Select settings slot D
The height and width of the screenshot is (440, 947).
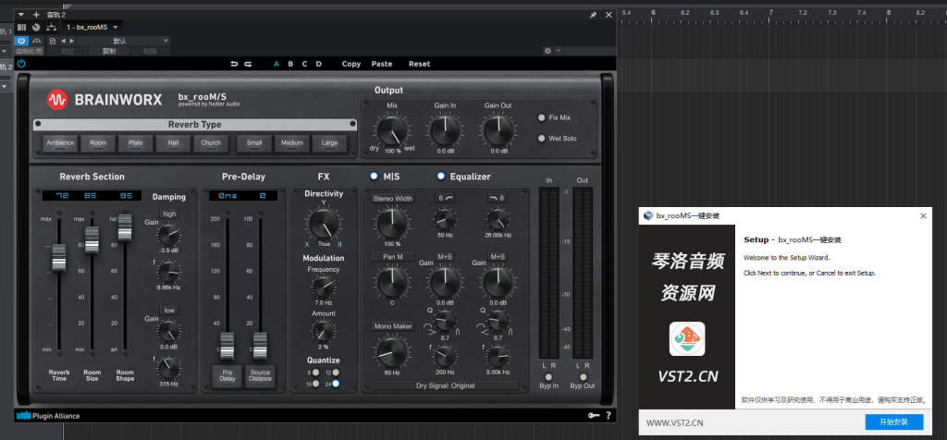pyautogui.click(x=318, y=64)
